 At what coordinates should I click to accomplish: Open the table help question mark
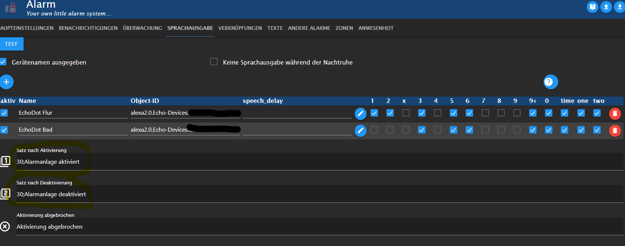(551, 82)
